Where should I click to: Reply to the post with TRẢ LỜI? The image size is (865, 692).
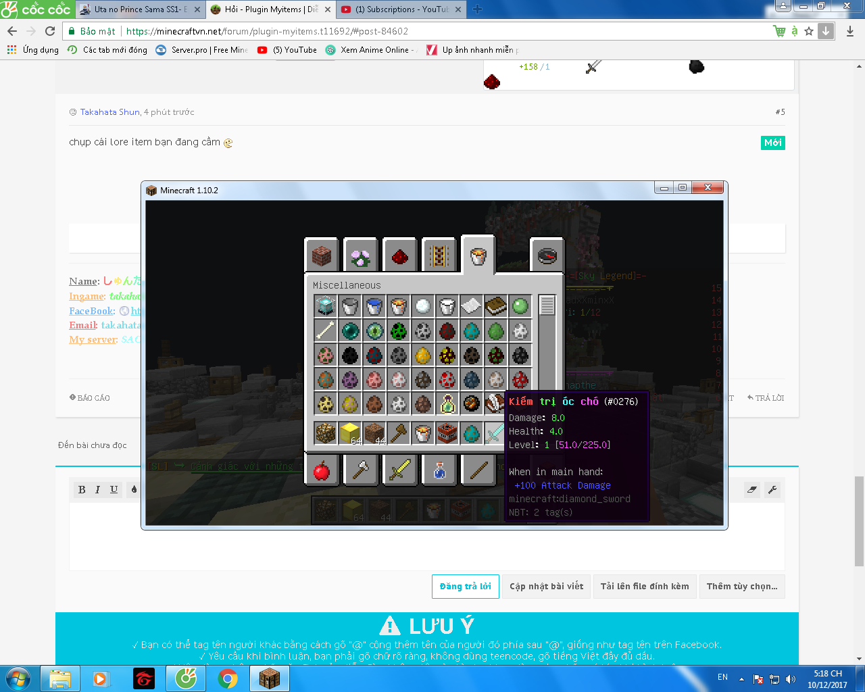[x=766, y=398]
